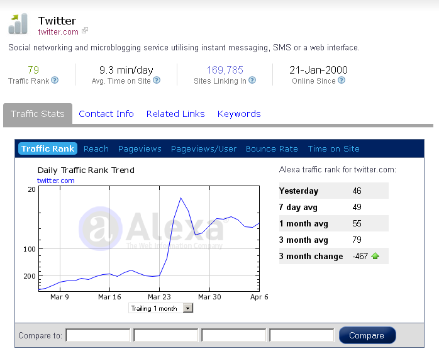439x356 pixels.
Task: Show the Bounce Rate chart
Action: click(x=272, y=148)
